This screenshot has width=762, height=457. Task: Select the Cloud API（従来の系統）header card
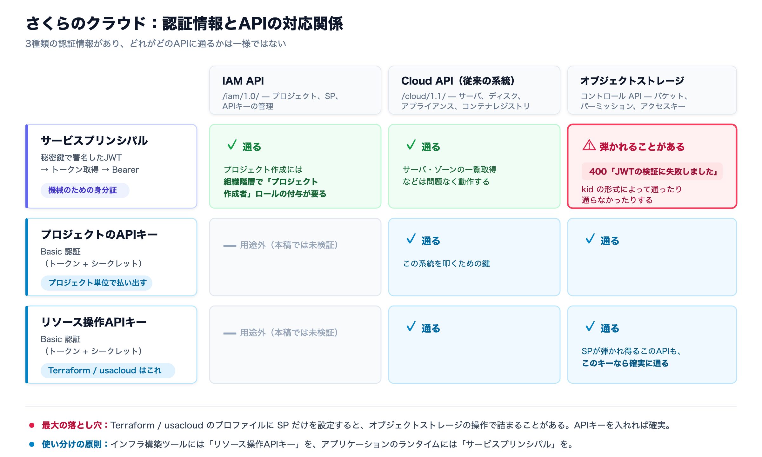474,90
